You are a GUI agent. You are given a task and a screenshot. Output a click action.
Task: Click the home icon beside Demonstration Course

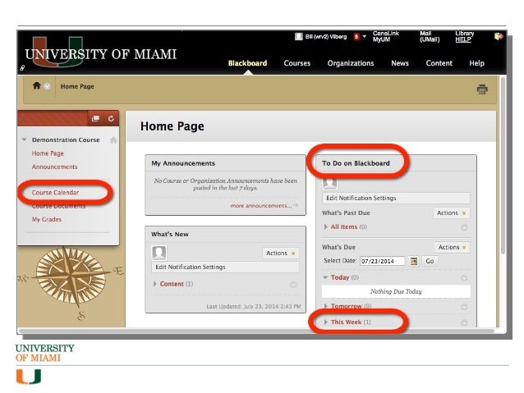coord(113,140)
